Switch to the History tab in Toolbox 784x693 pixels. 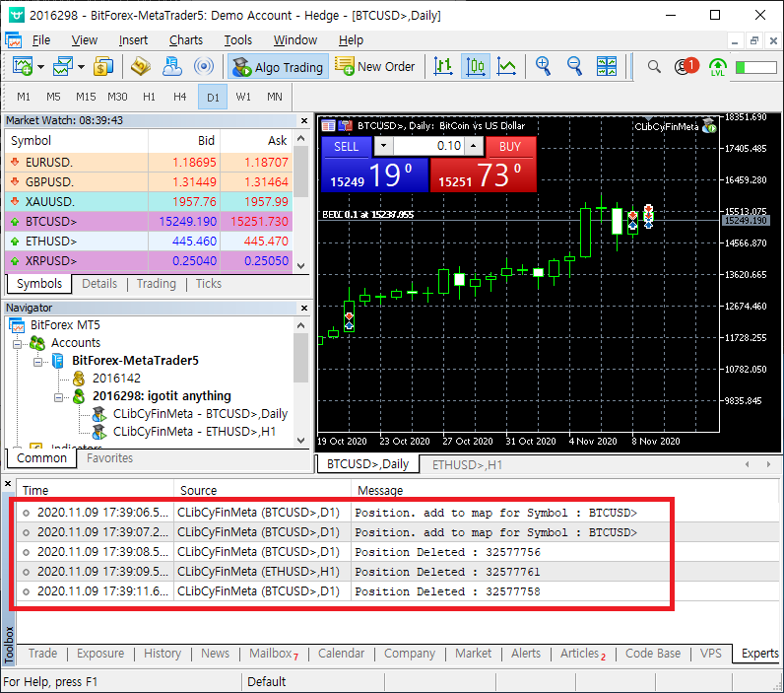pos(162,654)
